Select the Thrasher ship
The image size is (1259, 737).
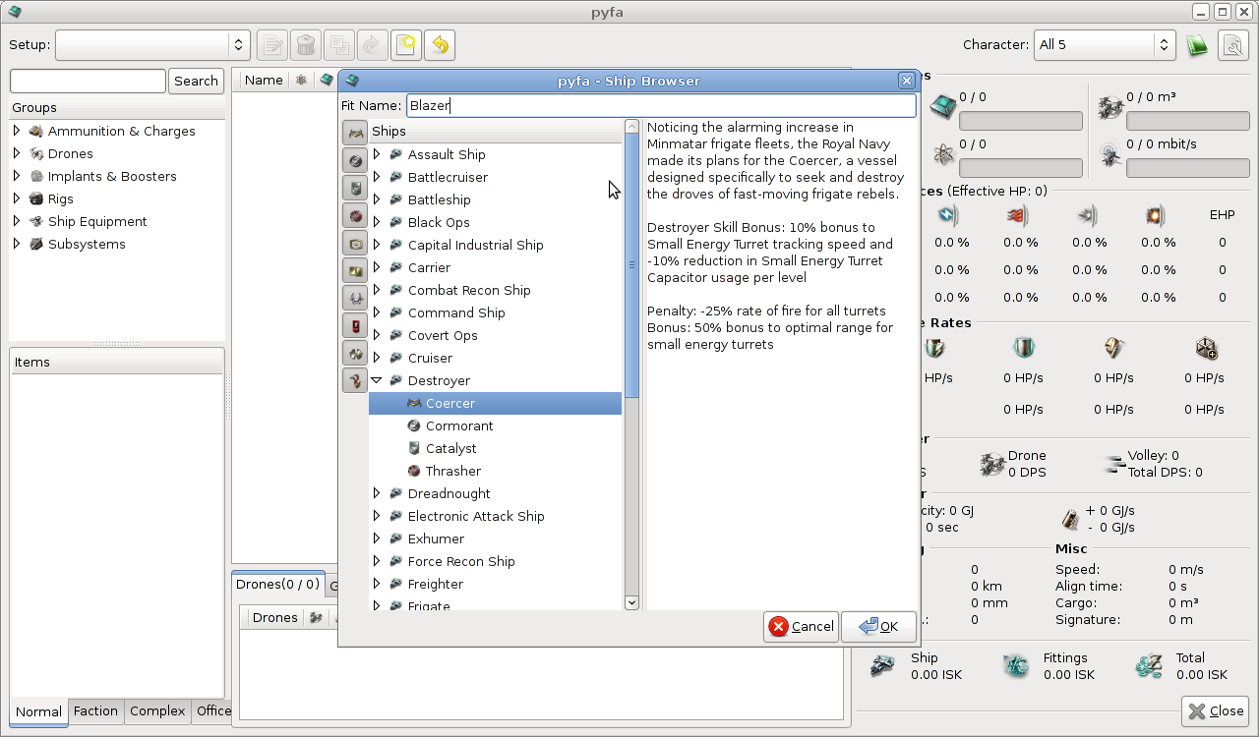point(452,471)
